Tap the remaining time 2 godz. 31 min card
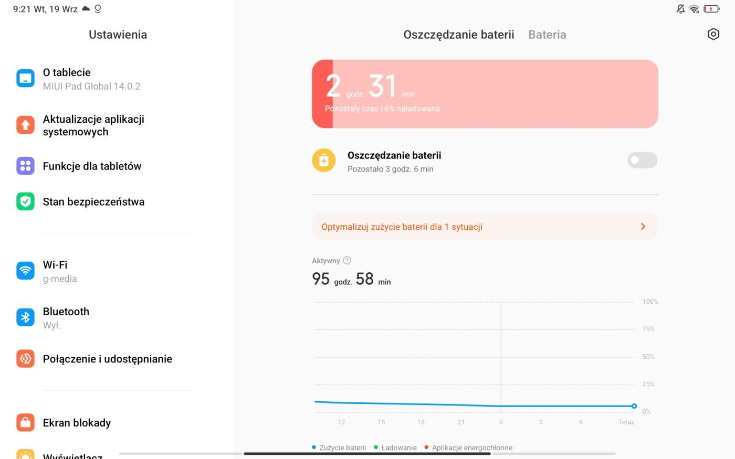 (485, 94)
